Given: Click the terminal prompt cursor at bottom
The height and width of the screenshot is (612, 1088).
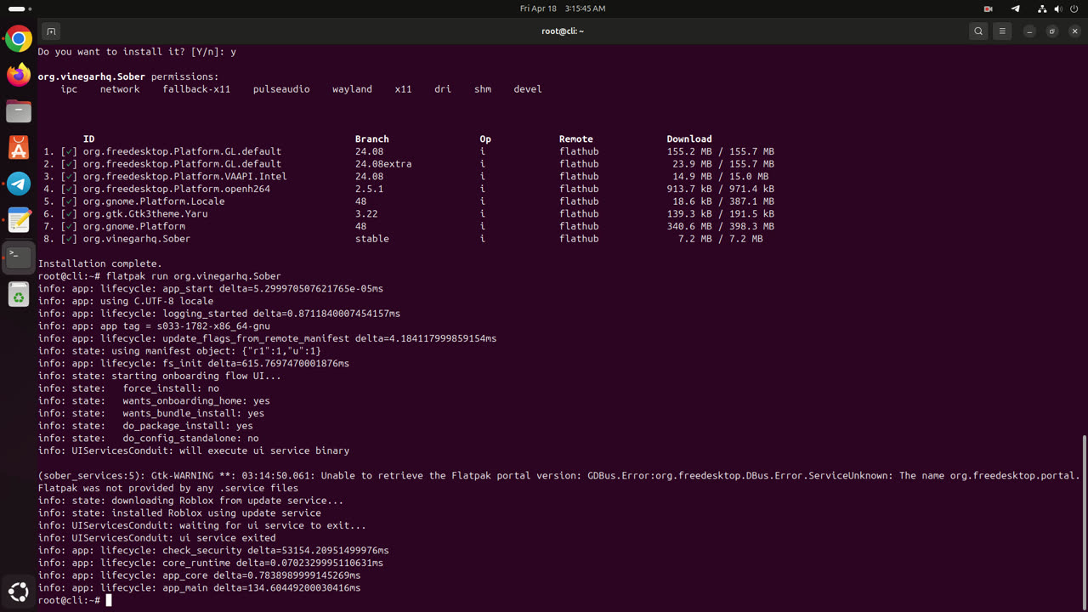Looking at the screenshot, I should (109, 601).
